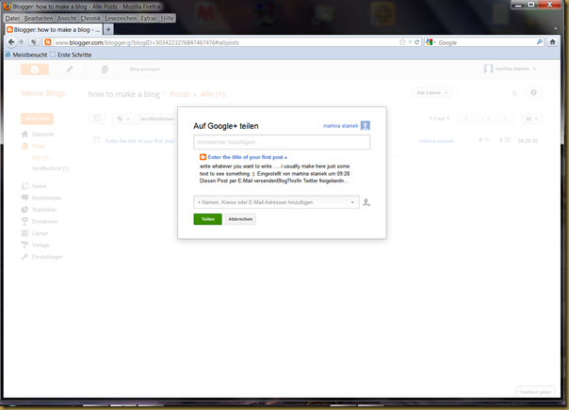Screen dimensions: 569x410
Task: Click the Kommentar hinzufügen text field
Action: [282, 142]
